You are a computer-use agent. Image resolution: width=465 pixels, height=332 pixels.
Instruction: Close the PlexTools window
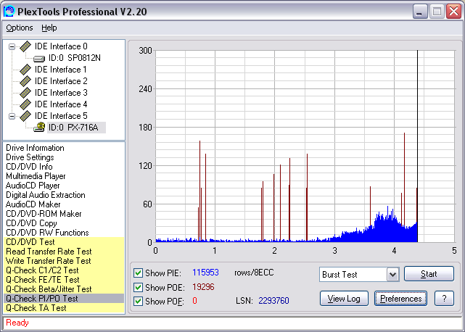point(453,12)
